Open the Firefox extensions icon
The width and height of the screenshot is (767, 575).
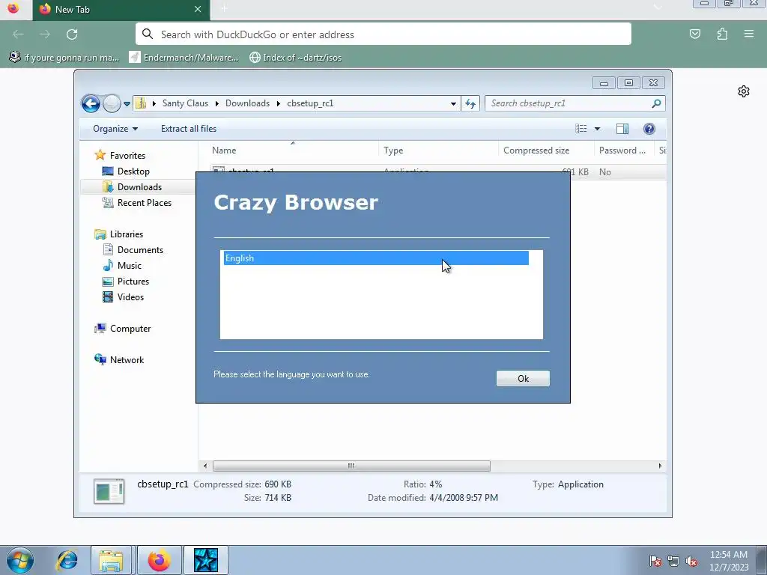coord(722,34)
